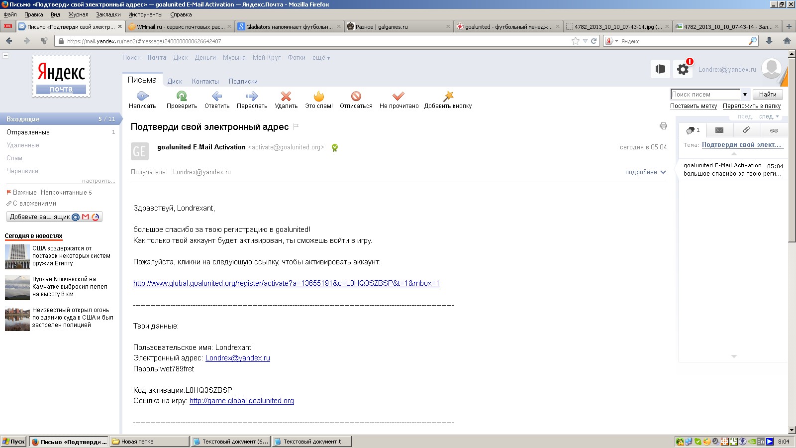Open the ещё services dropdown
The height and width of the screenshot is (448, 796).
click(321, 58)
